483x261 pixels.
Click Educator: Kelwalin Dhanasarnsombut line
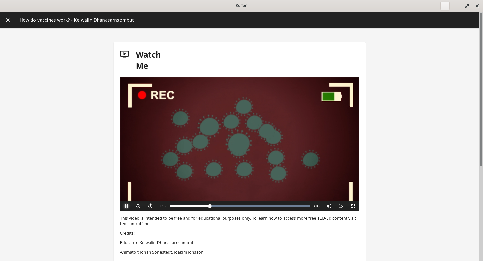point(156,243)
